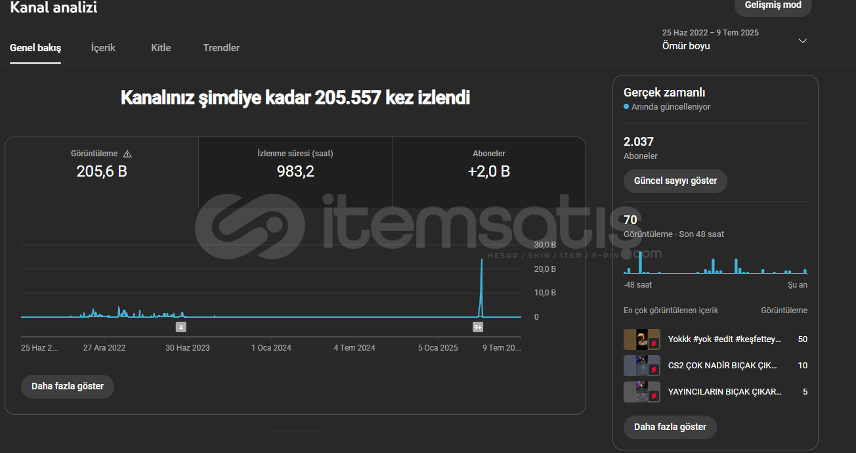Screen dimensions: 856x453
Task: Click the 983,2 watch time value
Action: (295, 171)
